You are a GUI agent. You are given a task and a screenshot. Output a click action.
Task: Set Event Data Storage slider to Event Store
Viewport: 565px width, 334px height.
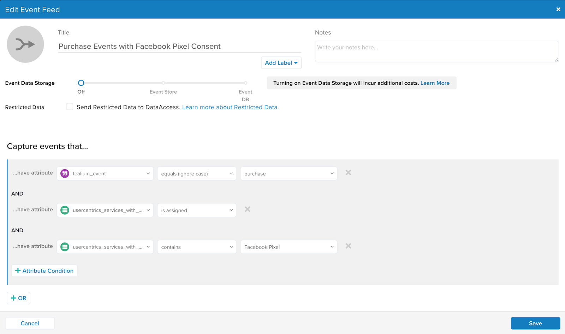pyautogui.click(x=163, y=83)
